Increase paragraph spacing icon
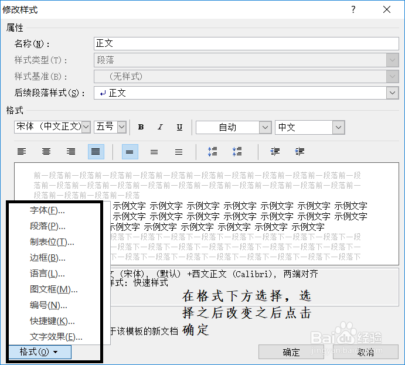Screen dimensions: 405x365 point(213,152)
